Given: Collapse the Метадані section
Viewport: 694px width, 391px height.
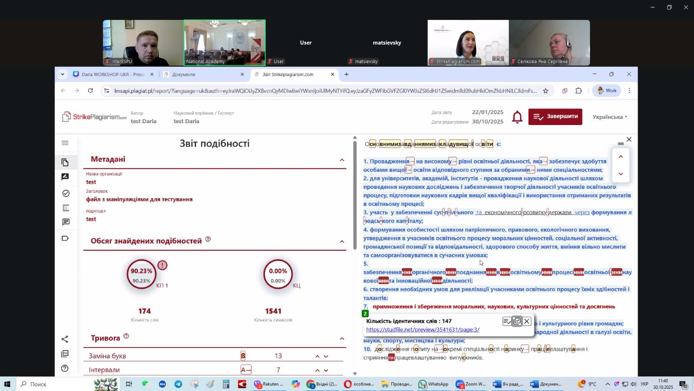Looking at the screenshot, I should [x=342, y=160].
